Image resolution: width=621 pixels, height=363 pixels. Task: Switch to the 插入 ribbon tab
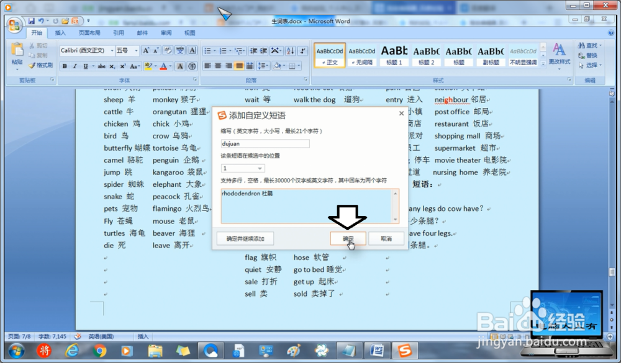tap(60, 33)
